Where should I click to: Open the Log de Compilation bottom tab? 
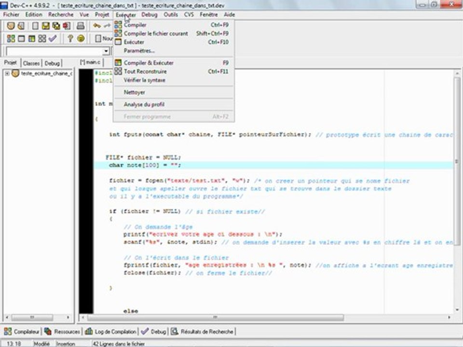point(111,332)
